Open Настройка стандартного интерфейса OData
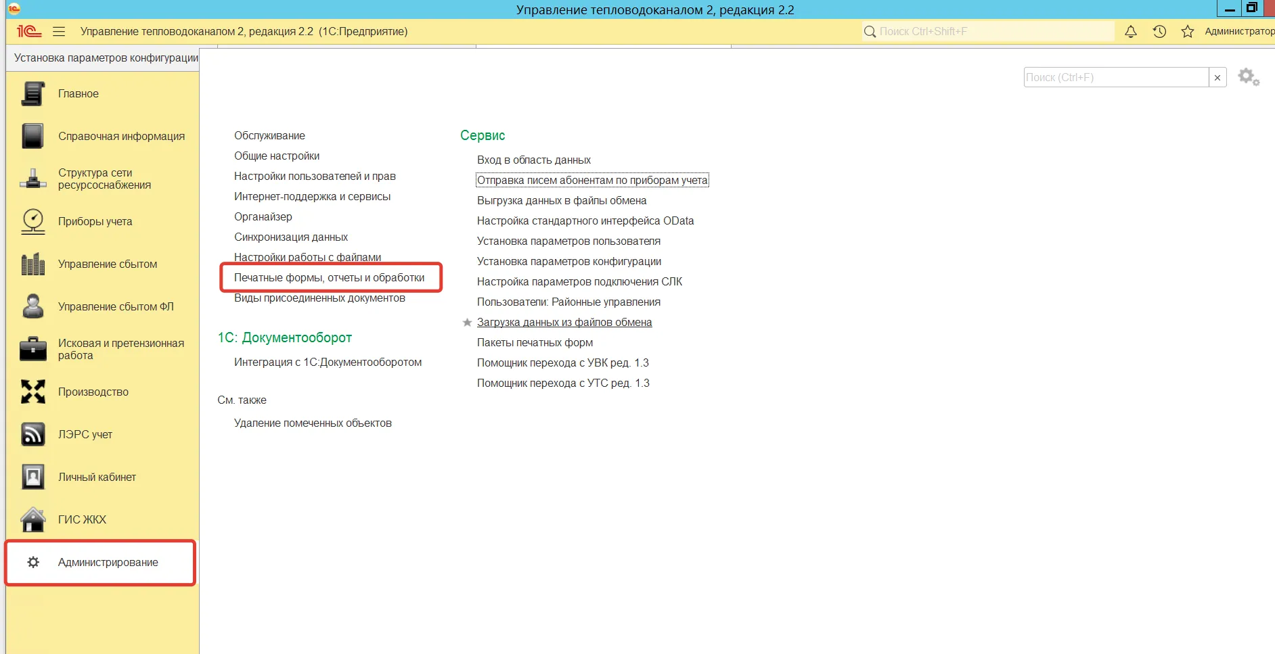This screenshot has width=1275, height=654. pyautogui.click(x=585, y=220)
